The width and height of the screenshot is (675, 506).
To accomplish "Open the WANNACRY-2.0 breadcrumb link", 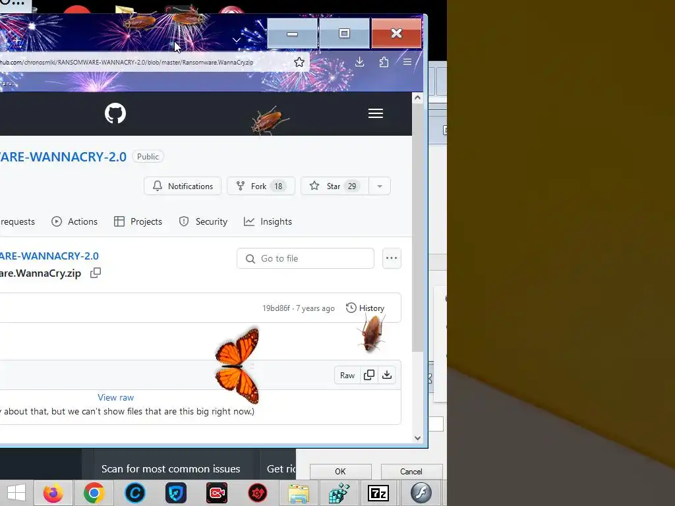I will point(49,256).
